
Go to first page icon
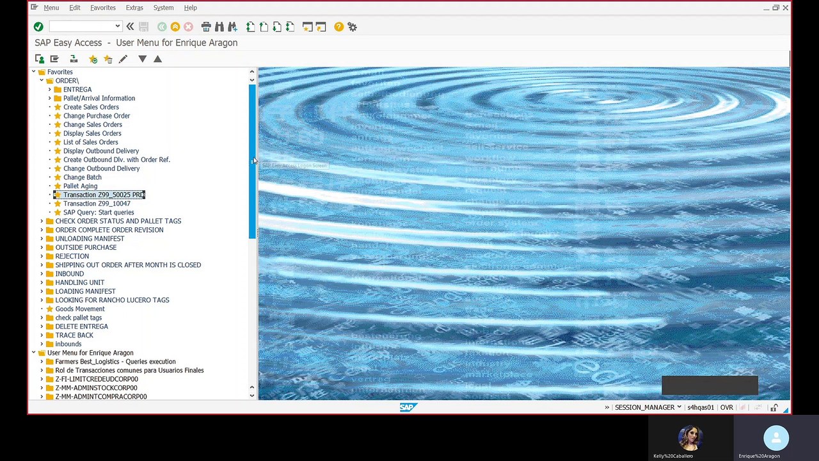pos(250,27)
